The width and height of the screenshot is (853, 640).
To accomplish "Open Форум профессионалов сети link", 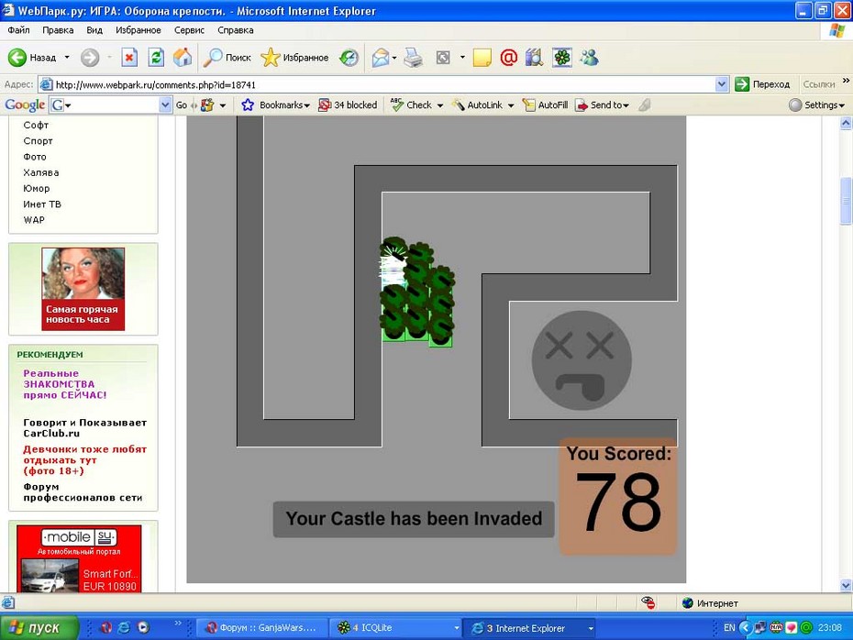I will click(x=83, y=492).
